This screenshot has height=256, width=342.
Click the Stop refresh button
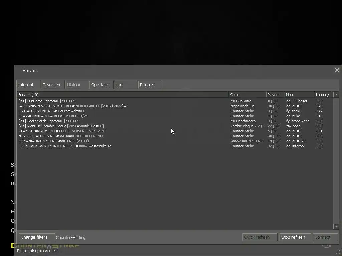[295, 237]
